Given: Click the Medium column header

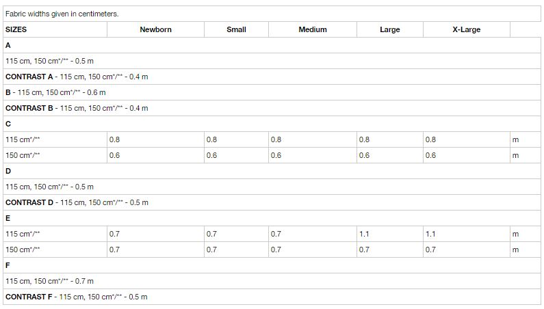Looking at the screenshot, I should pos(313,29).
